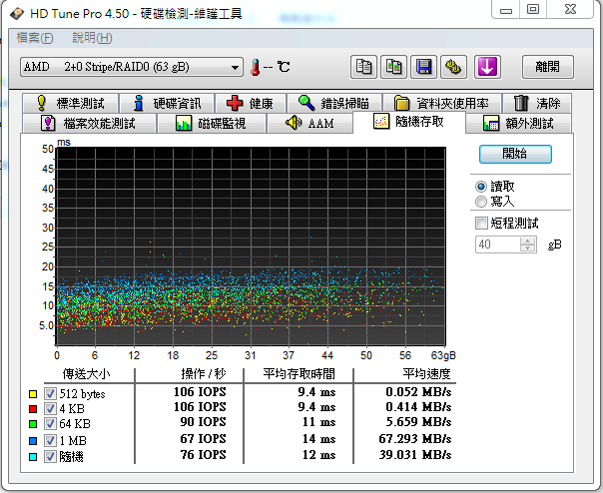The width and height of the screenshot is (603, 493).
Task: Click the copy screenshot to clipboard icon
Action: (x=393, y=67)
